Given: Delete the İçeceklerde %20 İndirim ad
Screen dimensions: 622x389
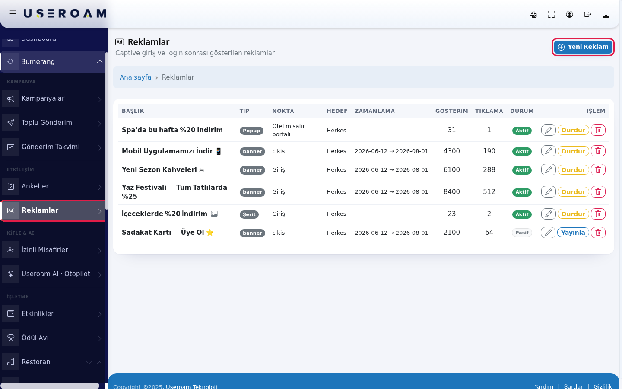Looking at the screenshot, I should coord(598,214).
